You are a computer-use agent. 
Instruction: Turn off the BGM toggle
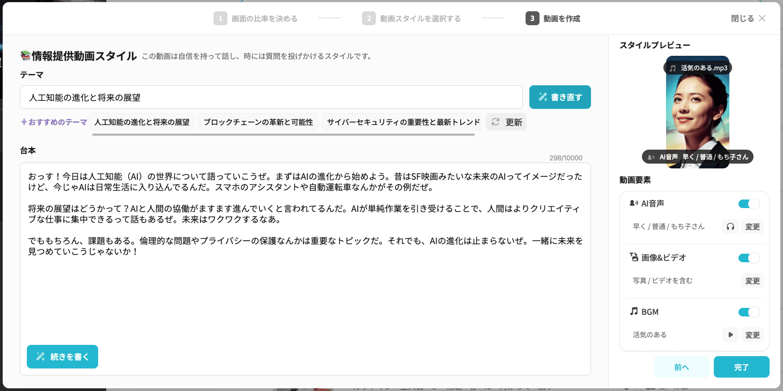coord(749,312)
